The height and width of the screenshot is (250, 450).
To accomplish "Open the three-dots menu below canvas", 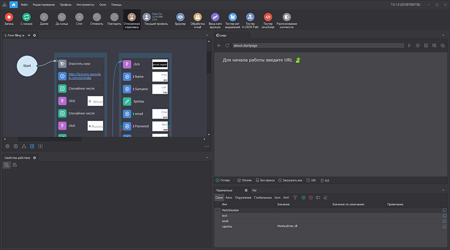I will pos(206,146).
